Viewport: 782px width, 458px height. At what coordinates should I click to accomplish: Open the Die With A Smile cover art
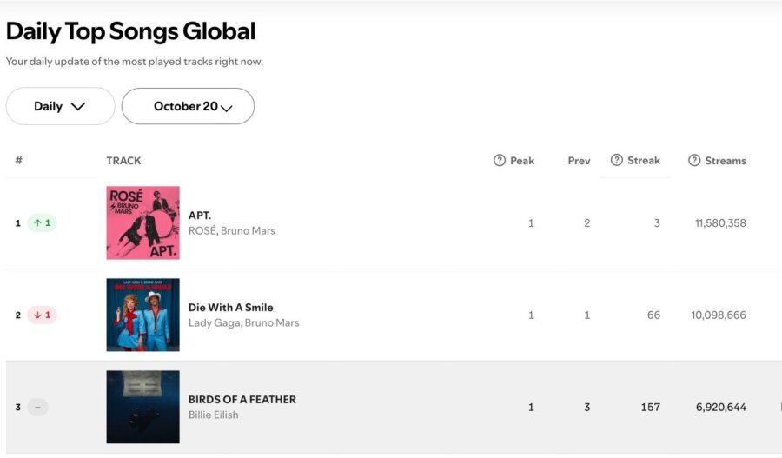tap(143, 315)
